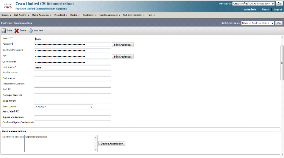Screen dimensions: 284x158
Task: Focus the Mail ID field
Action: coord(72,90)
